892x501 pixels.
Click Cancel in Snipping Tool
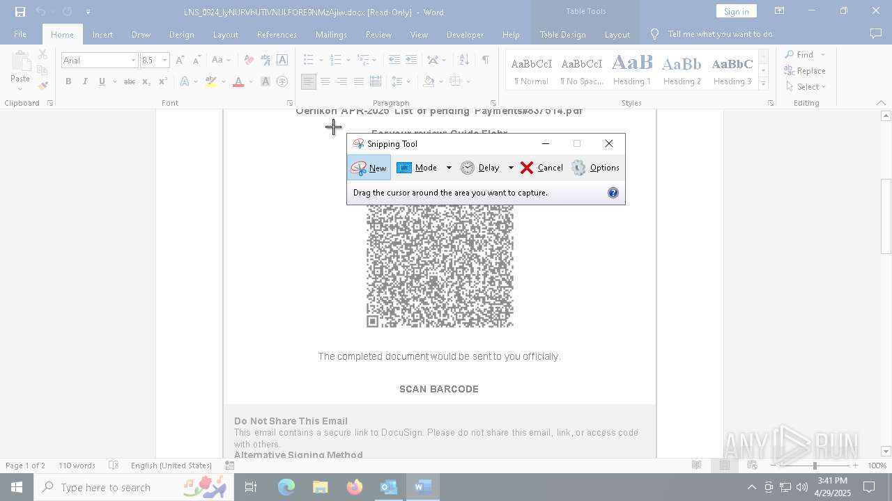(x=541, y=168)
